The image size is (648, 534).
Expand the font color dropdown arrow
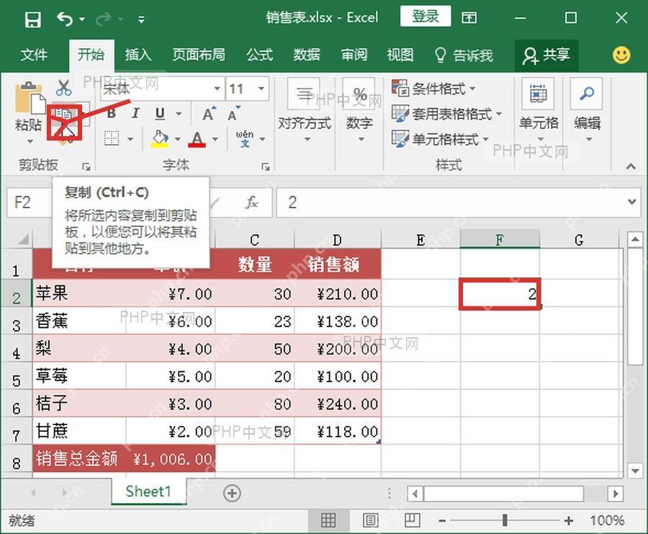coord(215,139)
